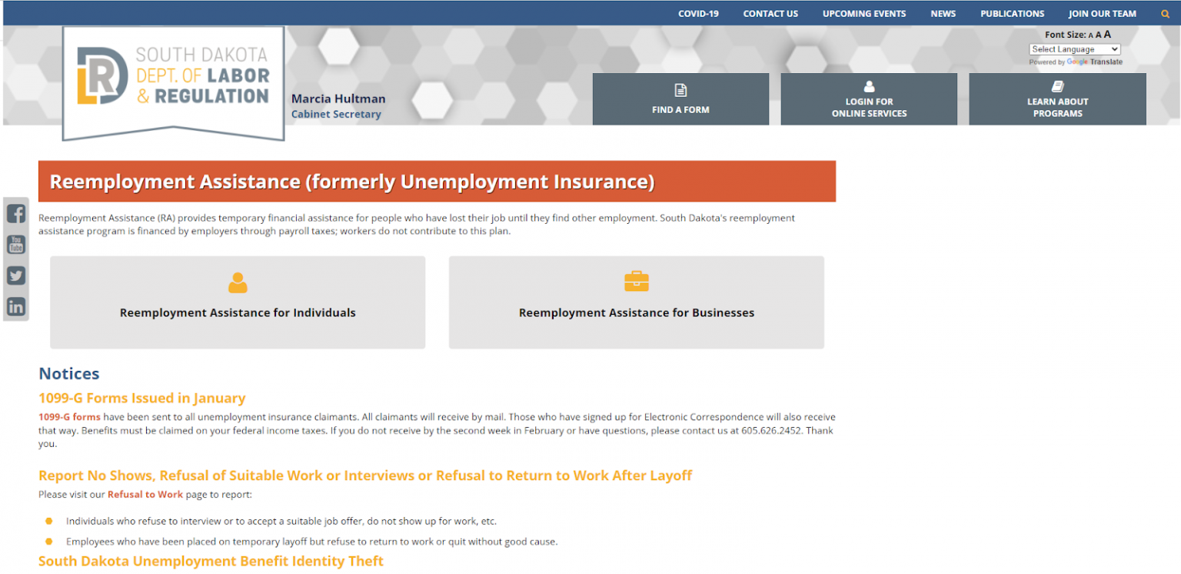Go to the NEWS section
The width and height of the screenshot is (1181, 574).
(x=943, y=13)
